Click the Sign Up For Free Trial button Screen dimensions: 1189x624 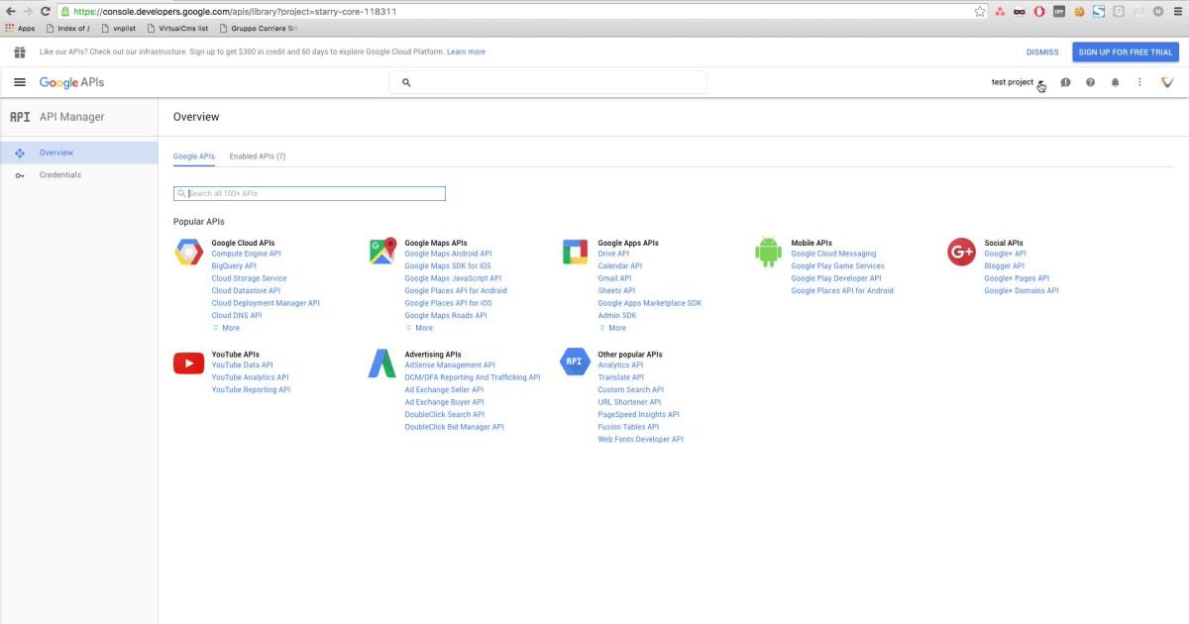click(1125, 52)
